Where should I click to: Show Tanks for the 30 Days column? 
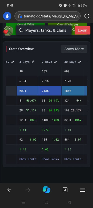[73, 159]
